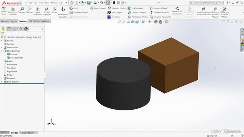Select the Model tab at bottom
This screenshot has height=137, width=244.
(x=14, y=133)
